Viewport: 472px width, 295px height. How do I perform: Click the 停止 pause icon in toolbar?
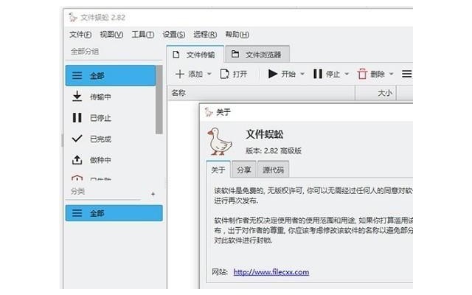click(318, 74)
